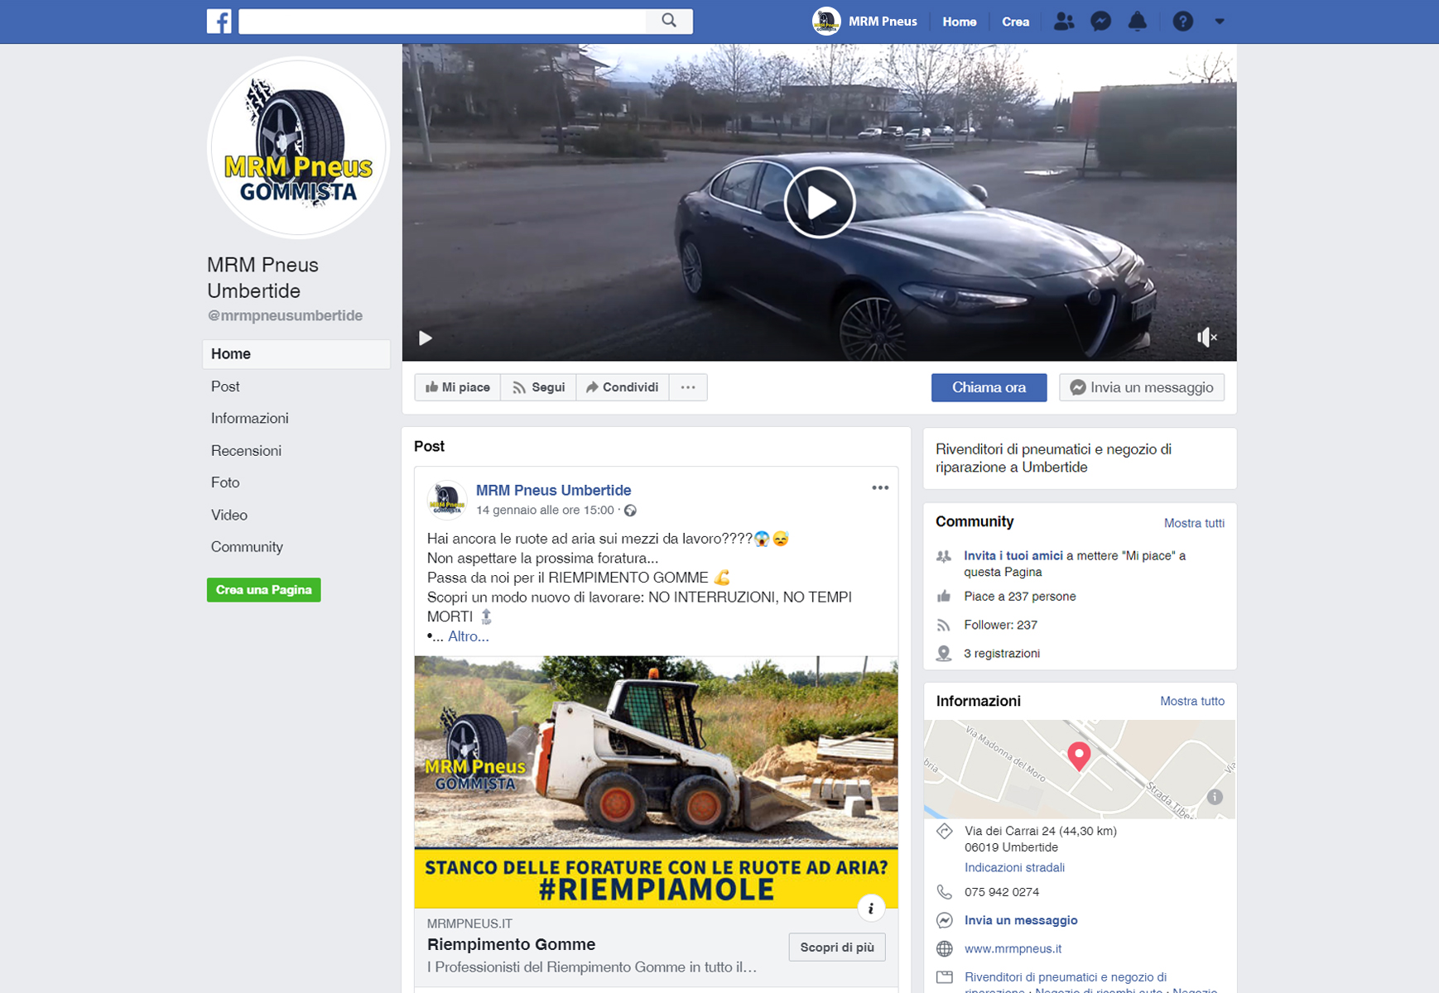The image size is (1439, 993).
Task: Open the three-dots page options button
Action: 688,387
